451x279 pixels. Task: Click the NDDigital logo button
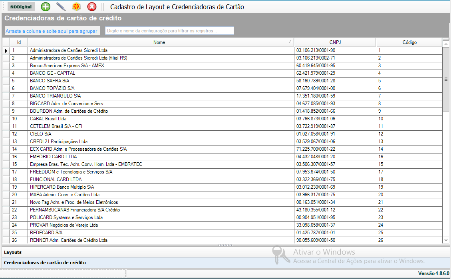coord(21,7)
